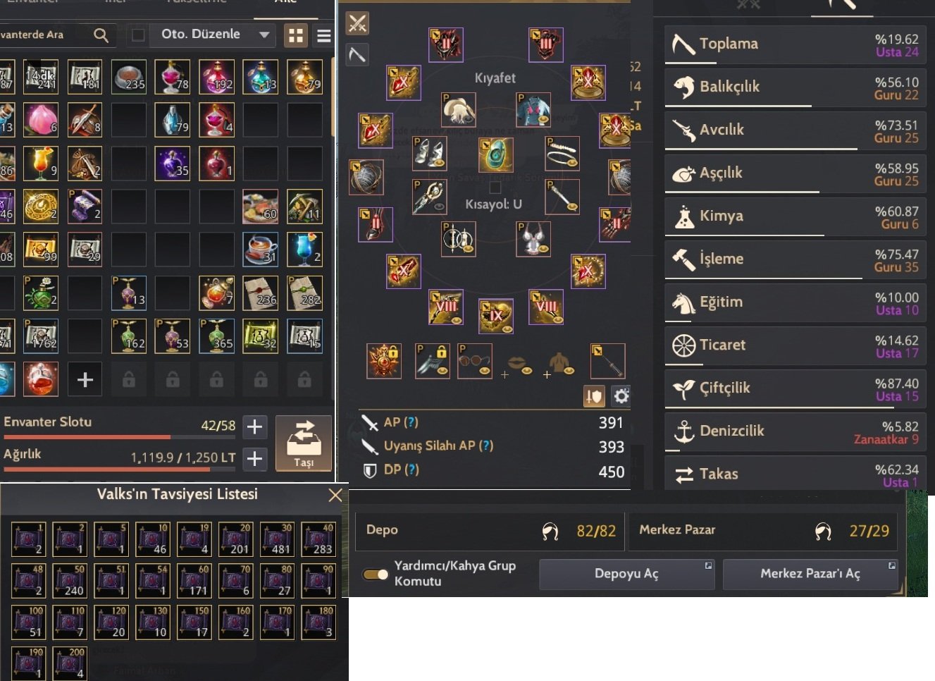
Task: Expand inventory slots with plus button
Action: coord(254,427)
